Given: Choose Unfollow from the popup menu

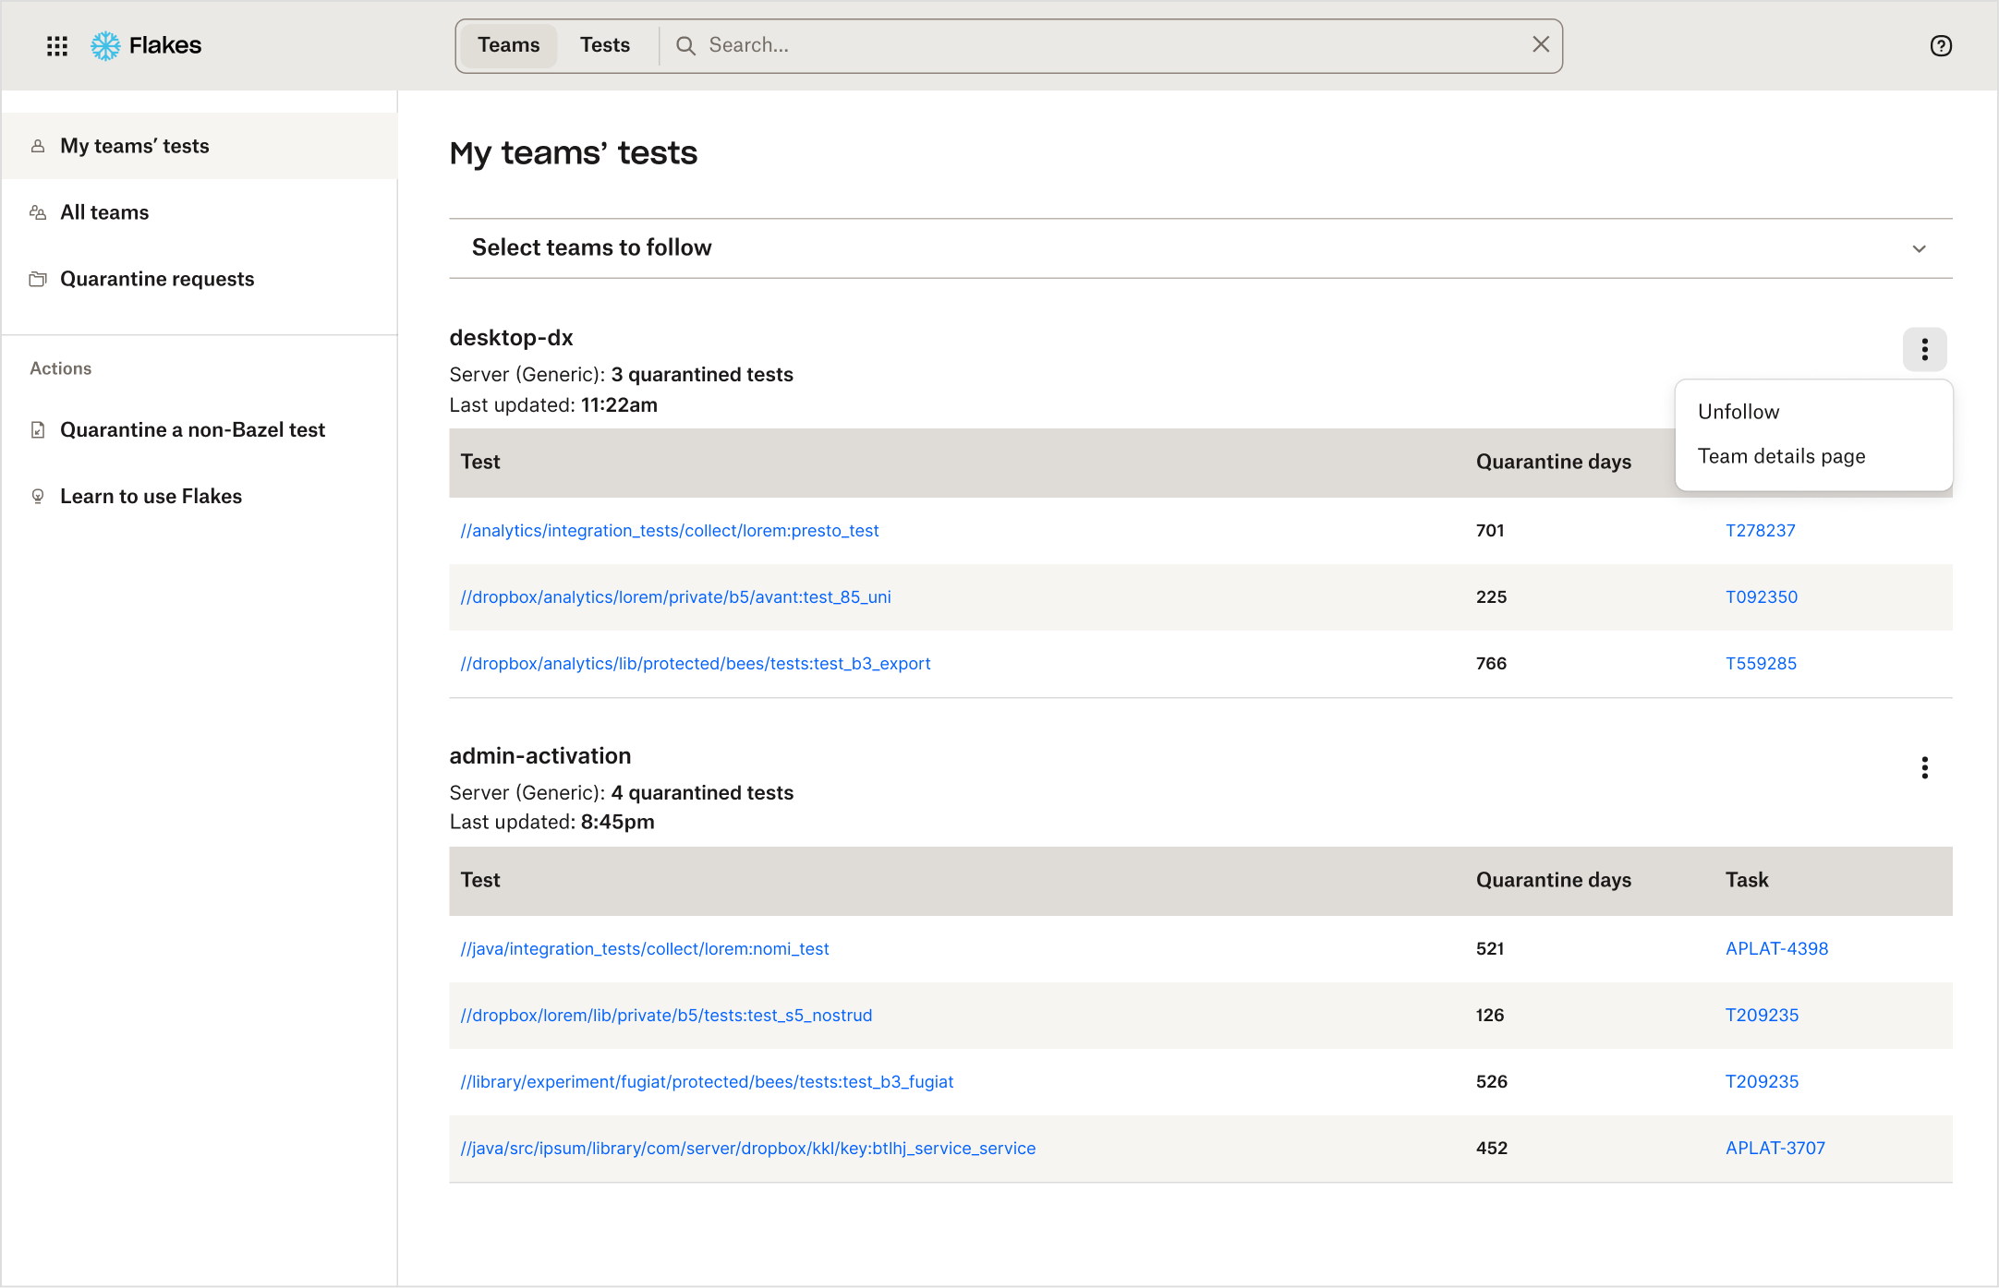Looking at the screenshot, I should [x=1738, y=412].
